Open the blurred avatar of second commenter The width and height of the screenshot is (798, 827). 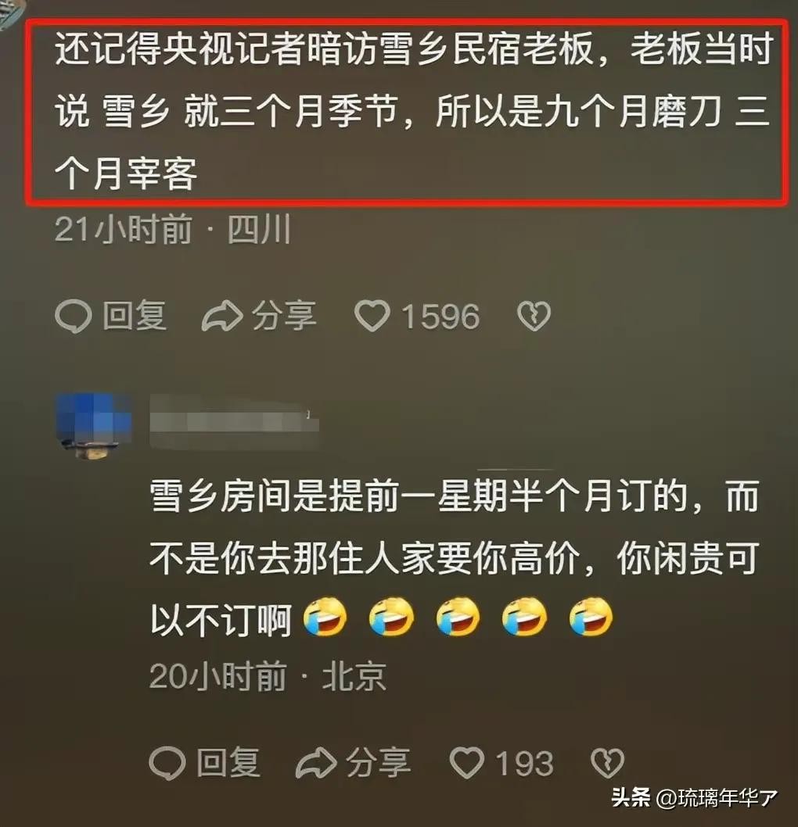[x=94, y=425]
